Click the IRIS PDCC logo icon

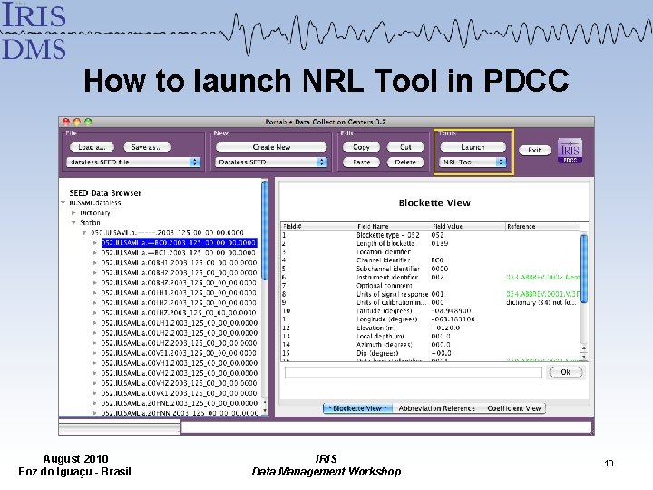click(570, 151)
